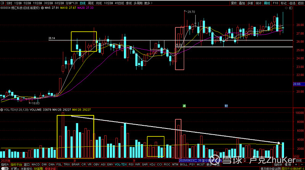
Task: Select the 30分钟 timeframe
Action: pos(48,3)
